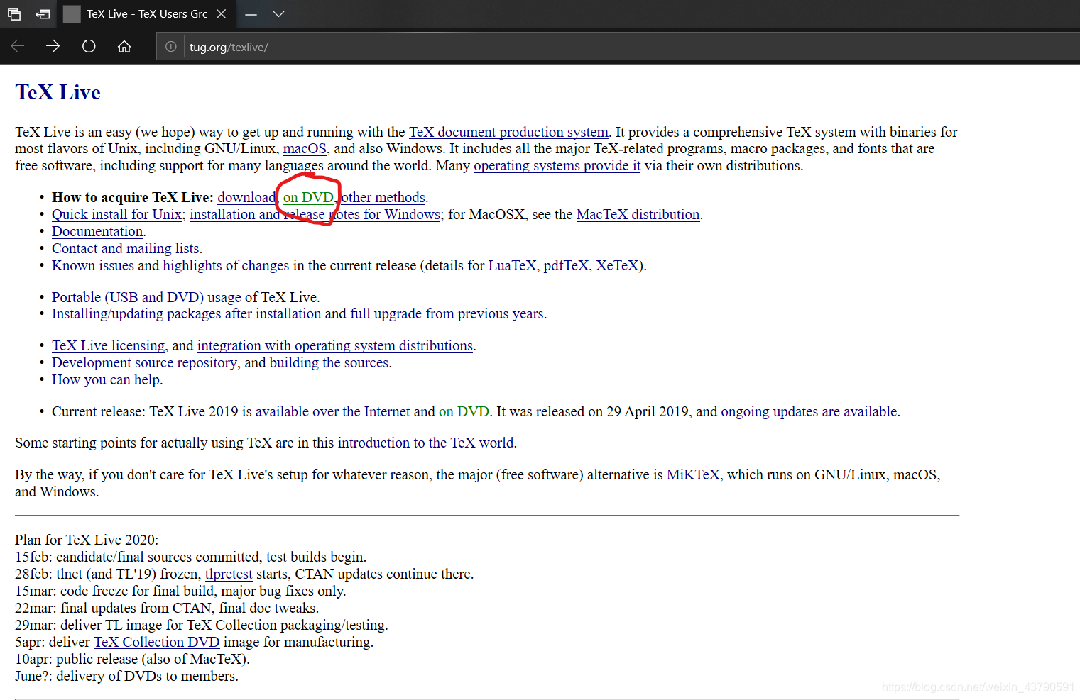Open a new tab with the plus icon

pyautogui.click(x=251, y=14)
